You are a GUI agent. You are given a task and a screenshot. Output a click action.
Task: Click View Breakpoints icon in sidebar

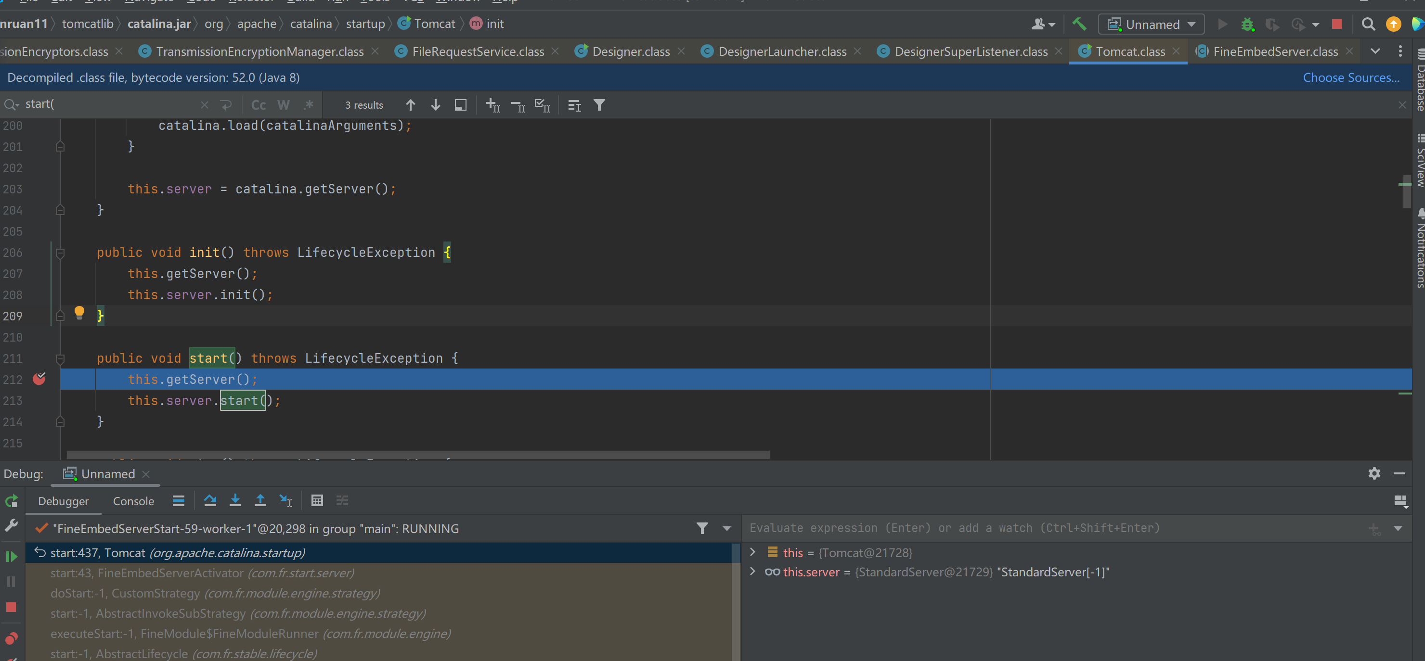11,638
